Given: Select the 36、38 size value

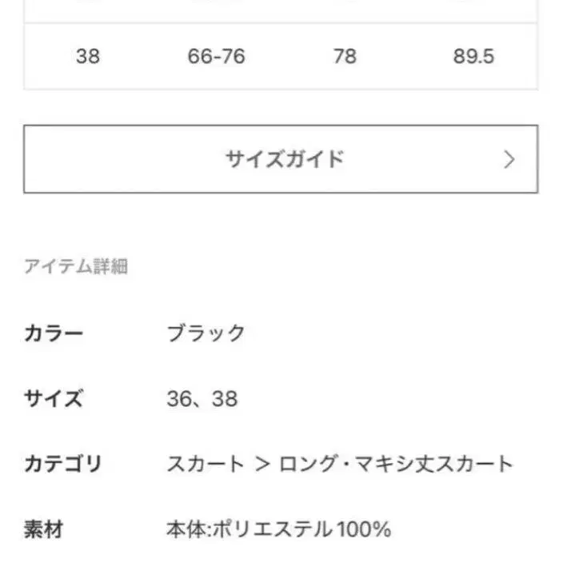Looking at the screenshot, I should 203,397.
